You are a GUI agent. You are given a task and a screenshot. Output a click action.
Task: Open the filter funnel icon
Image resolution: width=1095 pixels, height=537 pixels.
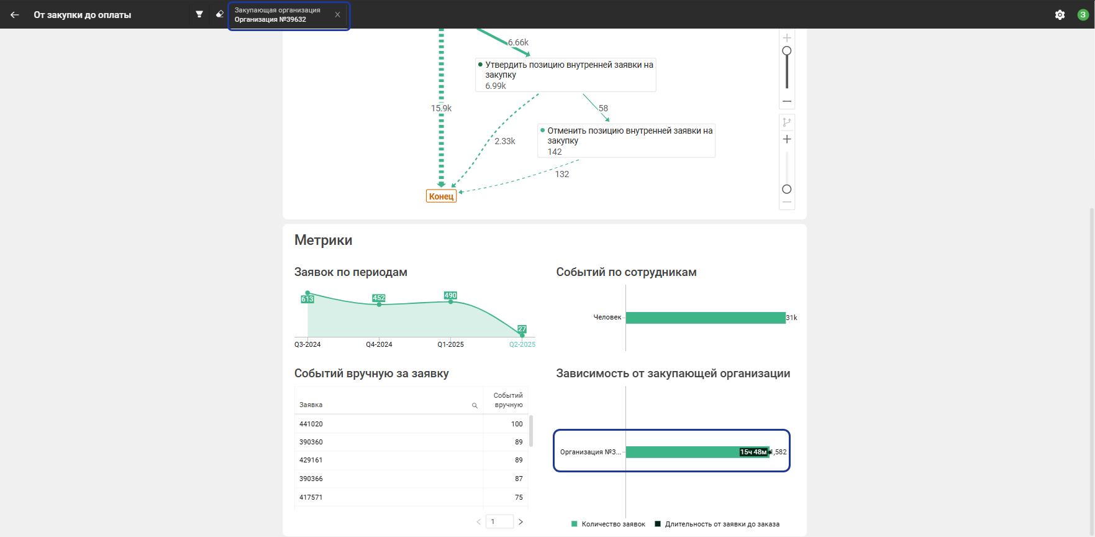pos(199,14)
